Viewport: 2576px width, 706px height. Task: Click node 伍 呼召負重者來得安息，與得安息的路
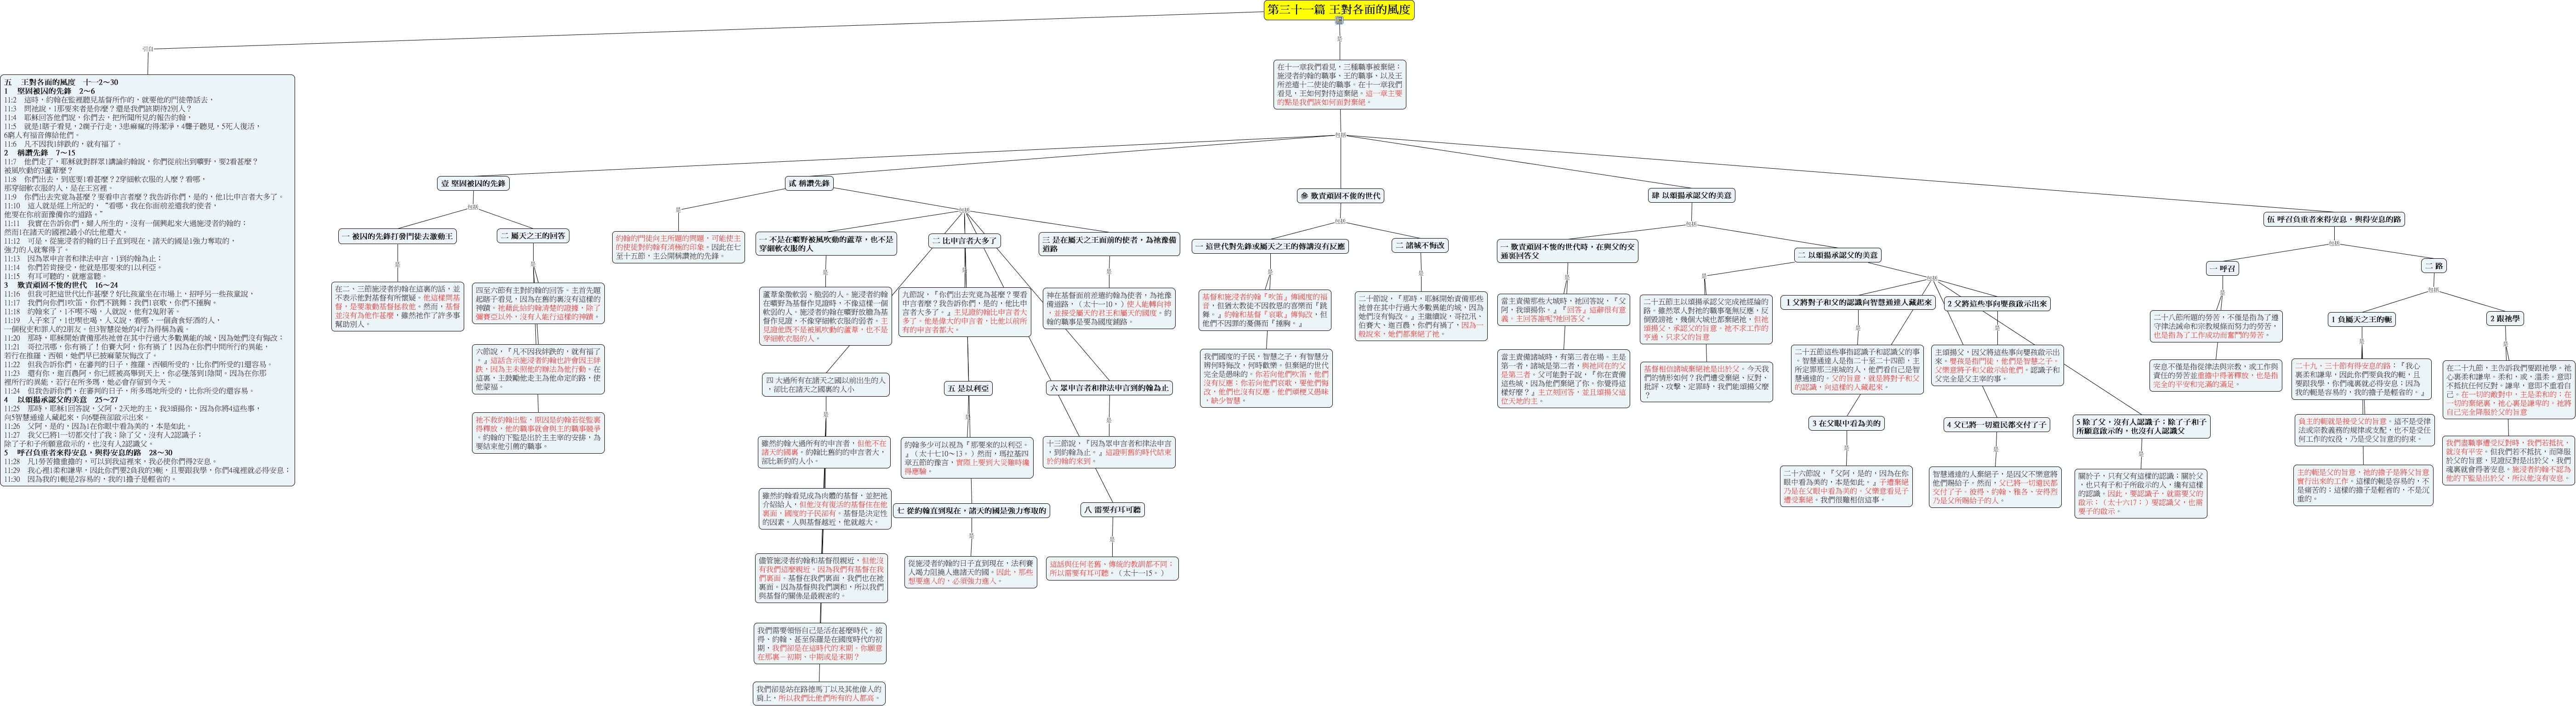pos(2334,219)
